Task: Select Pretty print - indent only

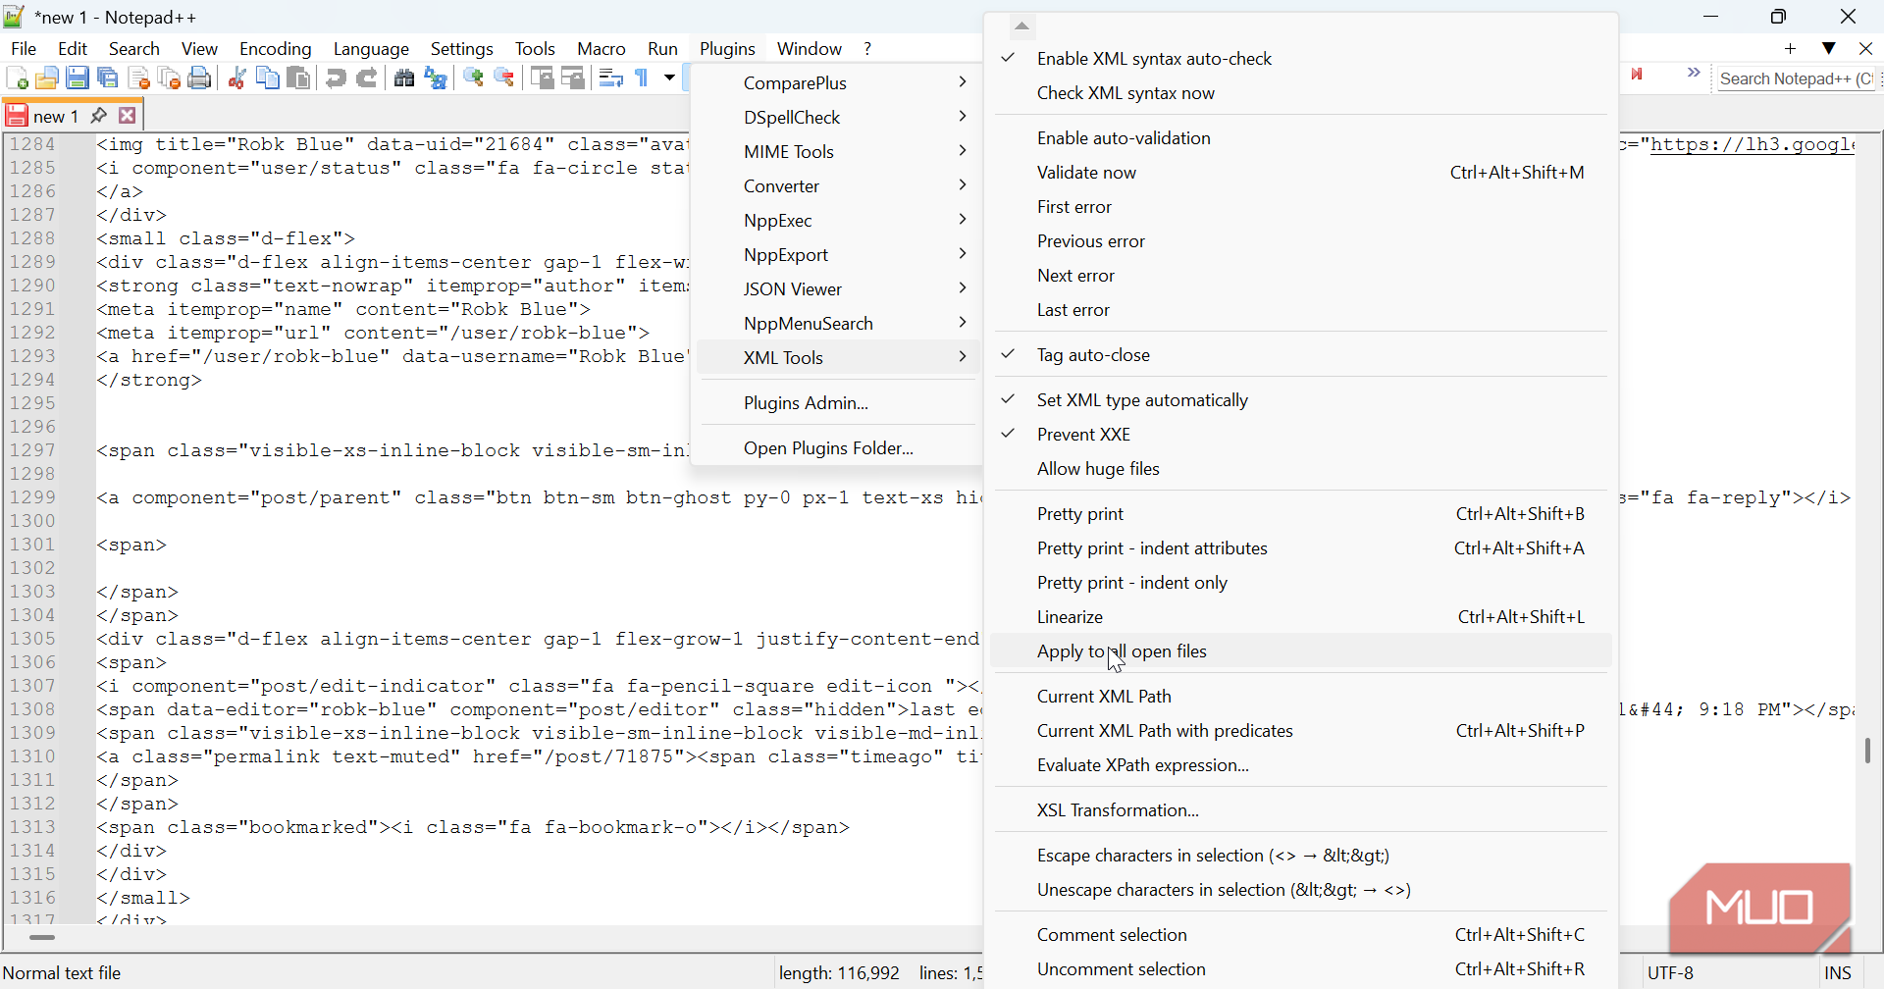Action: pos(1300,583)
